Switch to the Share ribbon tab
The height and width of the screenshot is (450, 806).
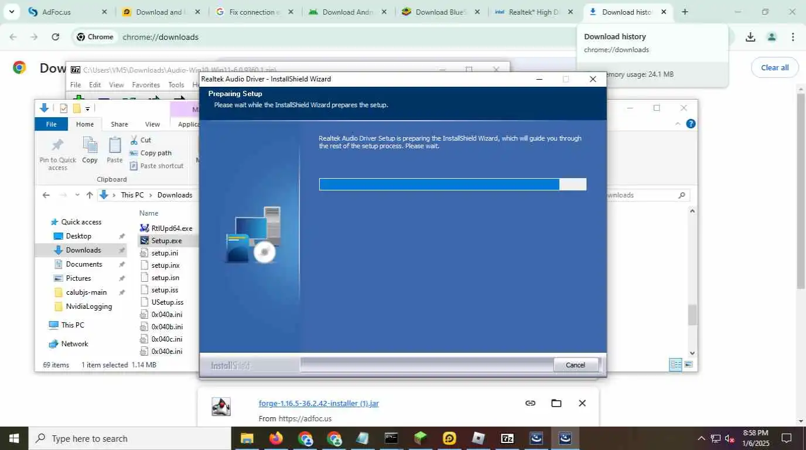pos(119,124)
